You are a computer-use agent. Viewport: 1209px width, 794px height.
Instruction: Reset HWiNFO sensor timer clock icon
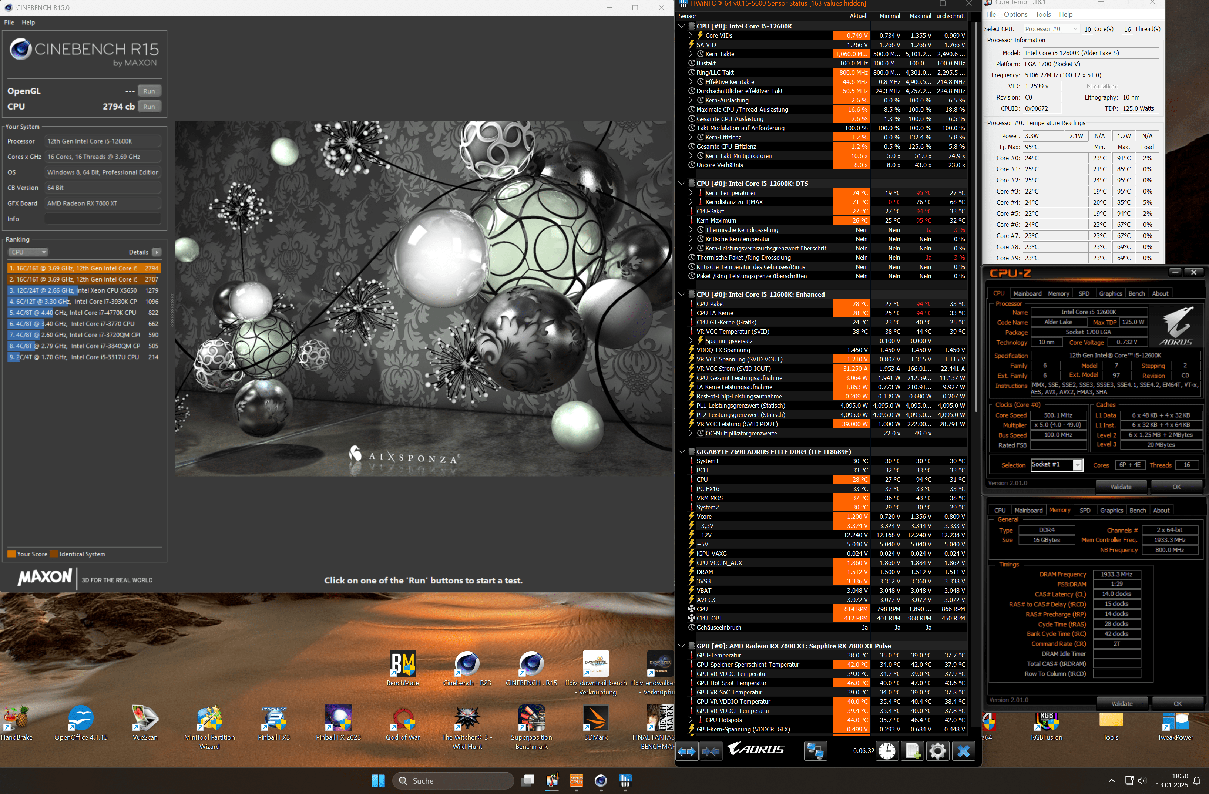click(887, 751)
